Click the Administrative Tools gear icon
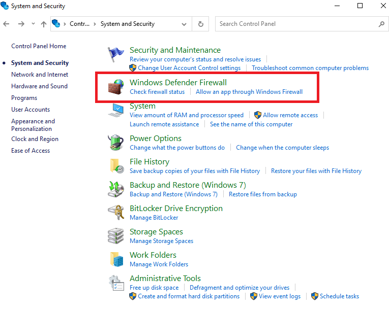The width and height of the screenshot is (389, 312). click(x=116, y=283)
